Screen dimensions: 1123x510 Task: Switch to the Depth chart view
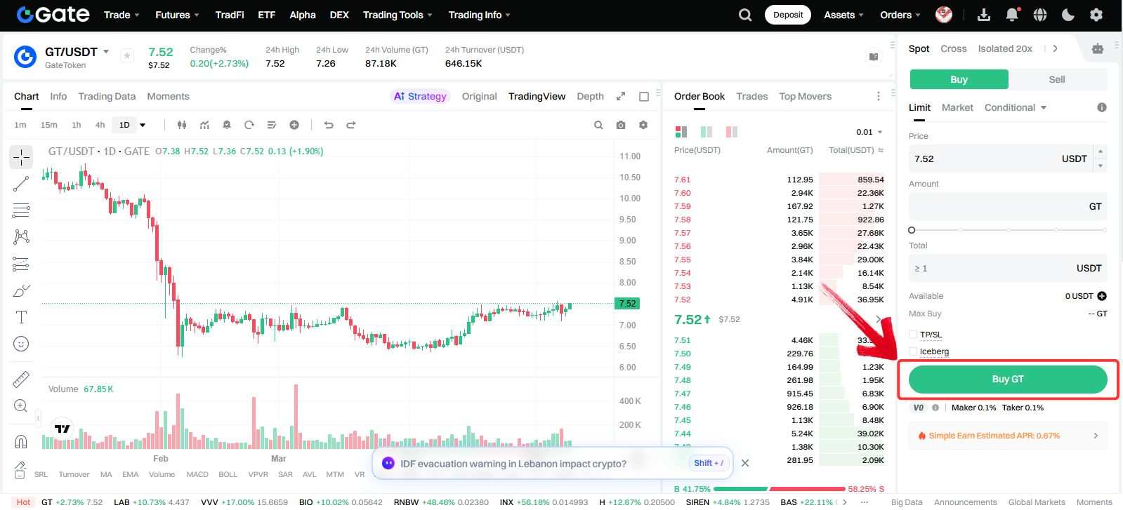[590, 96]
